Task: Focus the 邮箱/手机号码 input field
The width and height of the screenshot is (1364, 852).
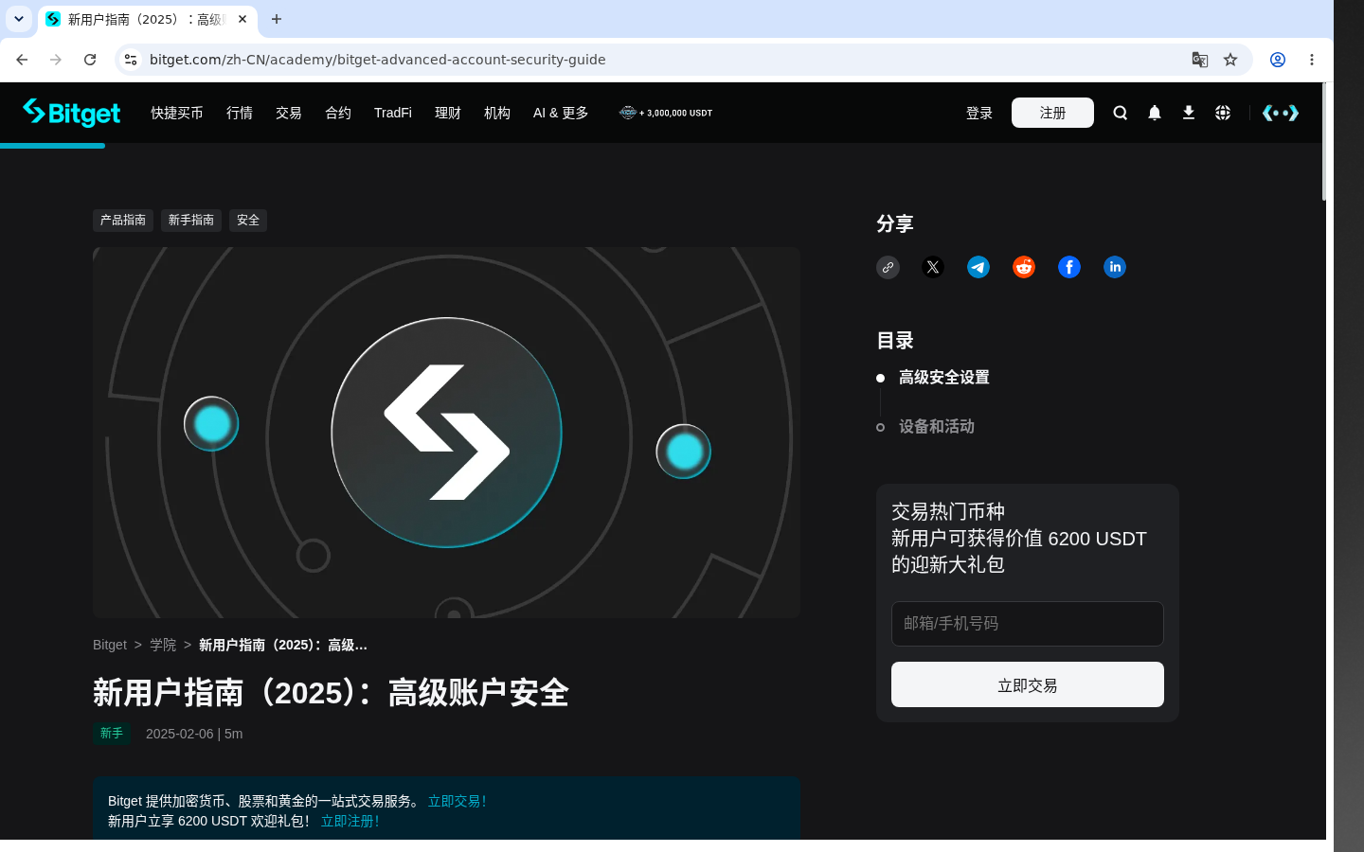Action: pyautogui.click(x=1028, y=624)
